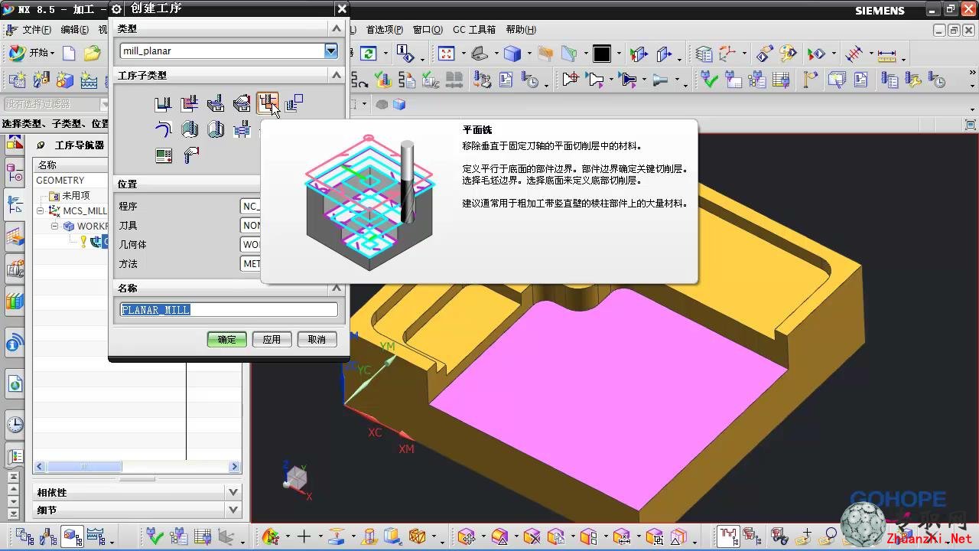Select the user defined subtype icon
This screenshot has height=551, width=979.
(x=190, y=155)
